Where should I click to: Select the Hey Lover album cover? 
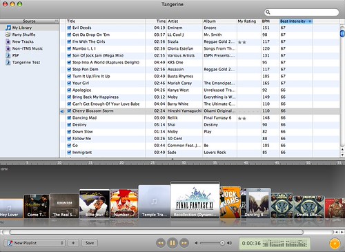pos(12,209)
